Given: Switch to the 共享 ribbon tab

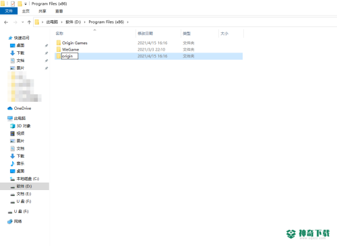Looking at the screenshot, I should coord(42,11).
